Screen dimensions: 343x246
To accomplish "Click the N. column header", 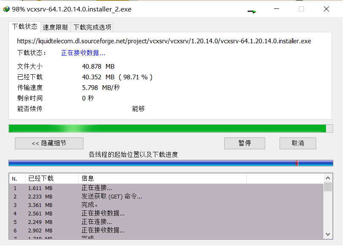I will tap(17, 179).
